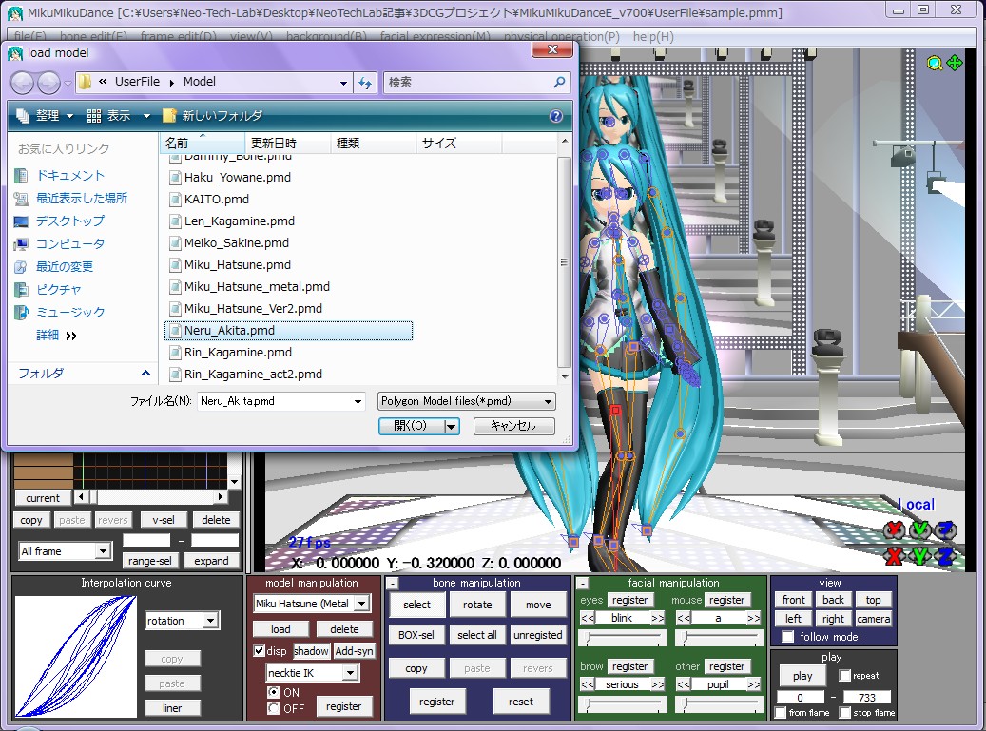
Task: Open the facial expression(M) menu
Action: [435, 36]
